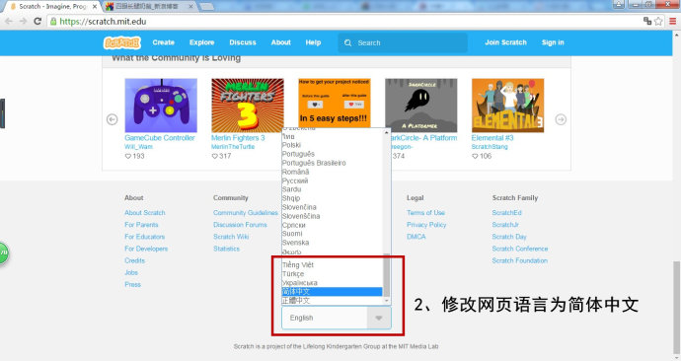
Task: Select 简体中文 in the language list
Action: coord(333,292)
